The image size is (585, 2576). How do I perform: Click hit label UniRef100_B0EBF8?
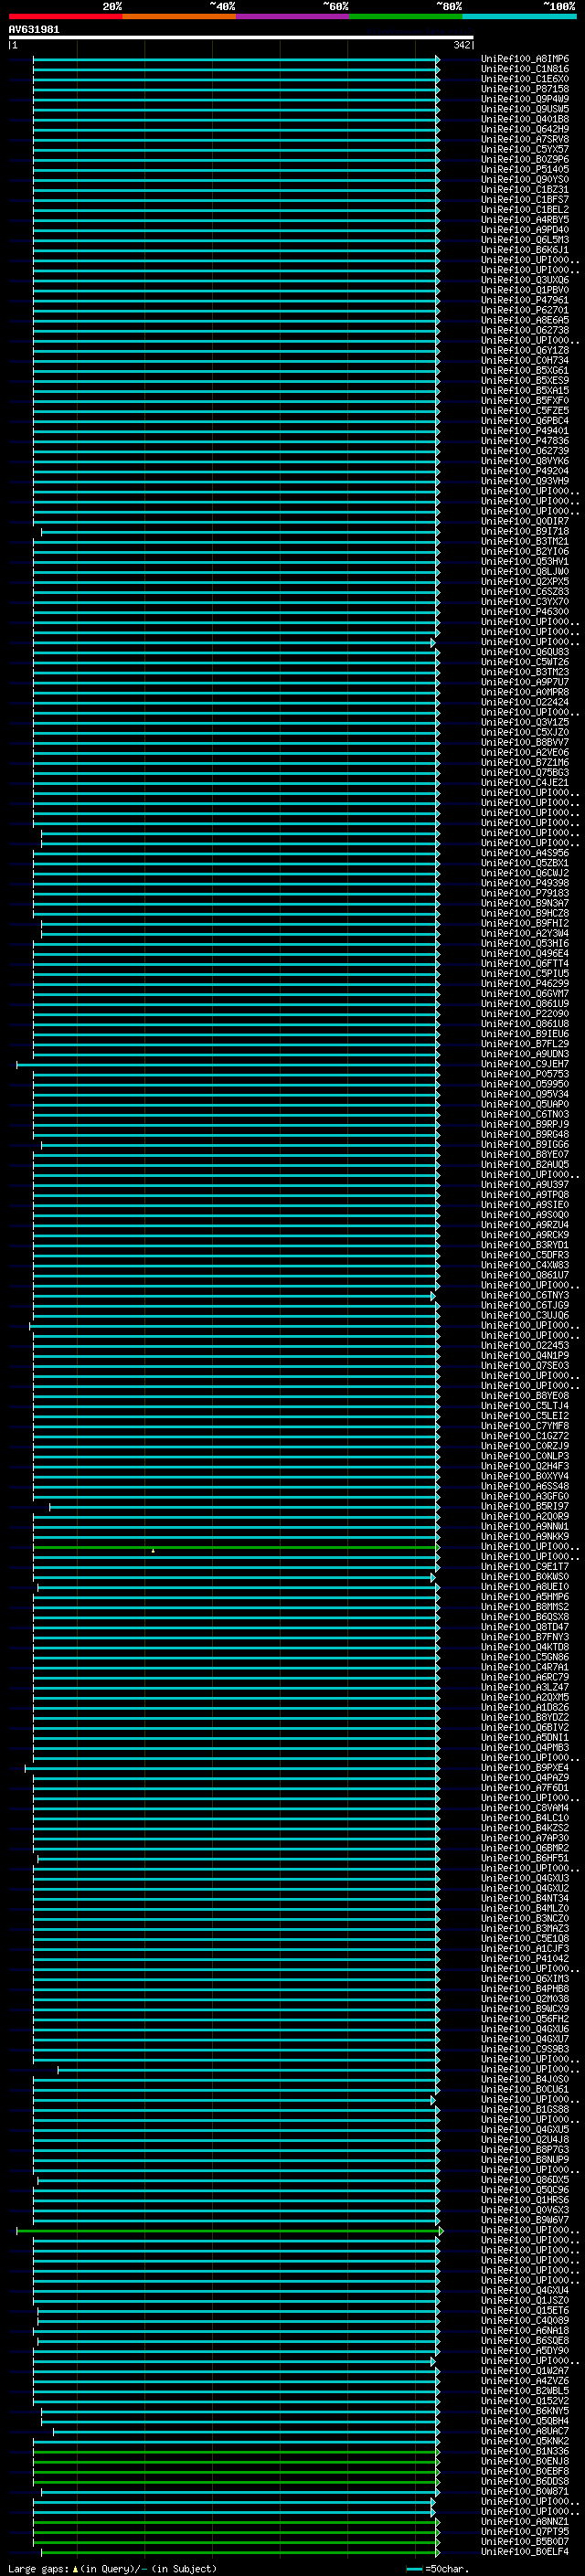click(525, 2471)
